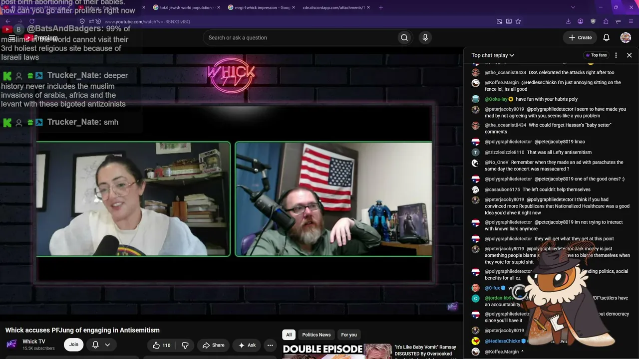Open @trizzlesizzle8110 chat author avatar
Screen dimensions: 639x359
click(475, 152)
